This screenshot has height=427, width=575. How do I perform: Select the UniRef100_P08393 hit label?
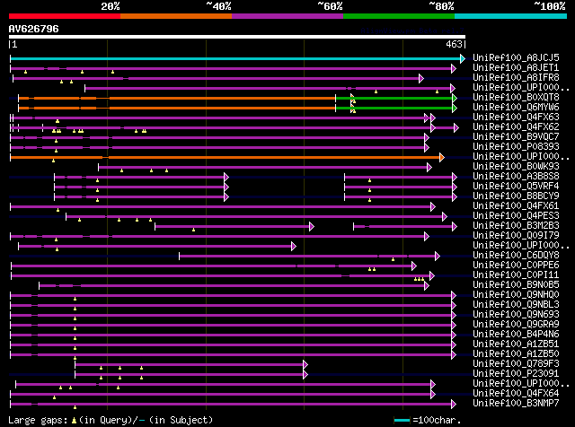pyautogui.click(x=516, y=146)
